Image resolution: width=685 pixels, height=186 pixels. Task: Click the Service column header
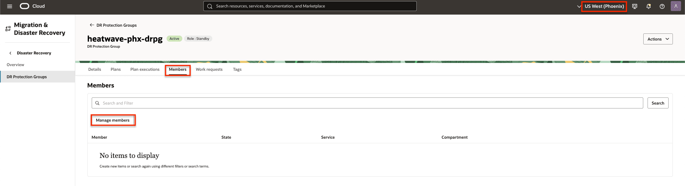pyautogui.click(x=328, y=137)
